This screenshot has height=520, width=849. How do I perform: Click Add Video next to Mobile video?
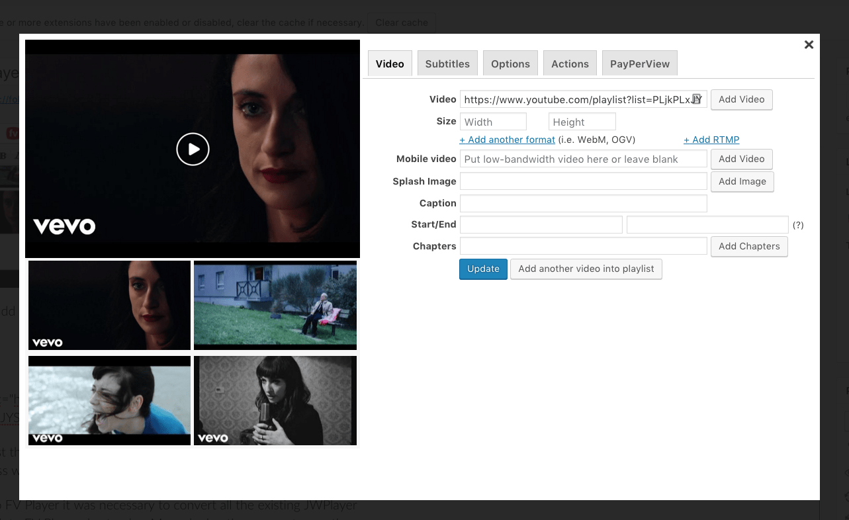click(x=741, y=159)
